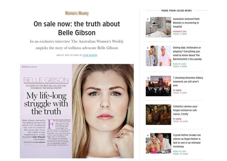Click the article headline about Belle Gibson

77,28
